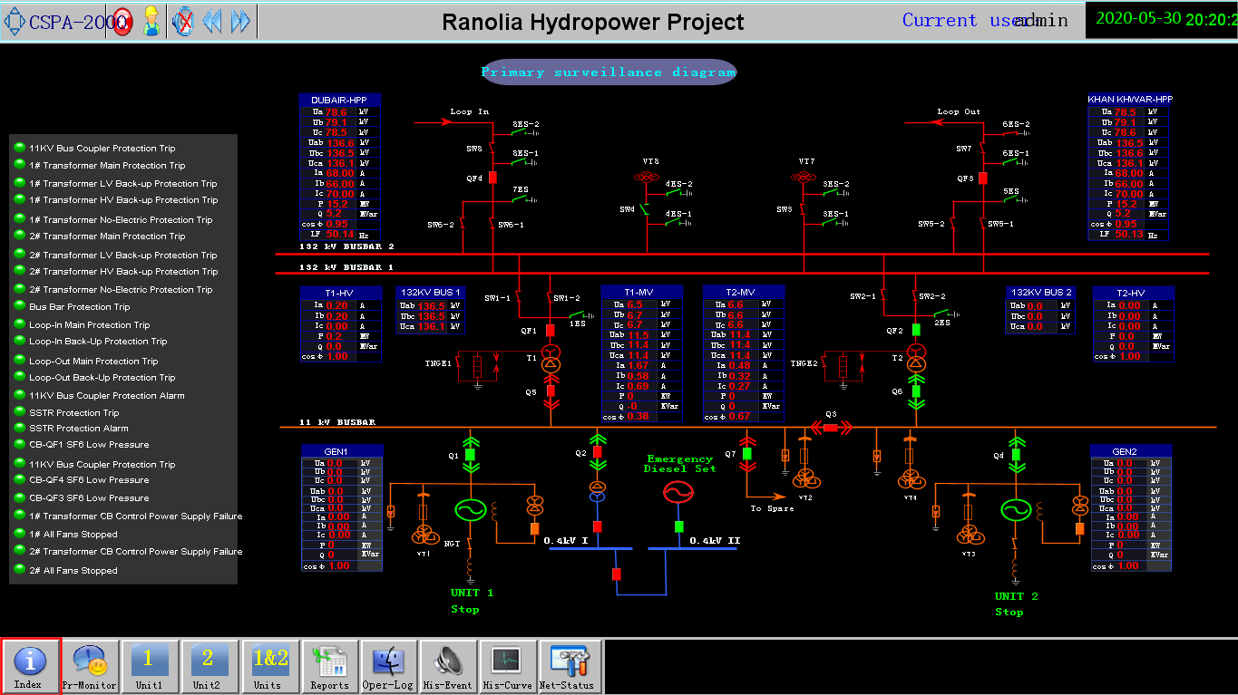Image resolution: width=1238 pixels, height=695 pixels.
Task: Open the Reports page
Action: [330, 666]
